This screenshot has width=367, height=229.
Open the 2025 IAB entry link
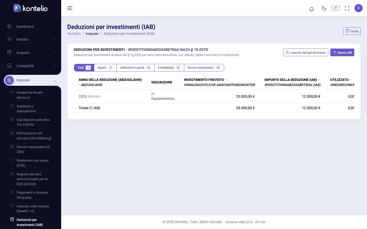(x=83, y=96)
